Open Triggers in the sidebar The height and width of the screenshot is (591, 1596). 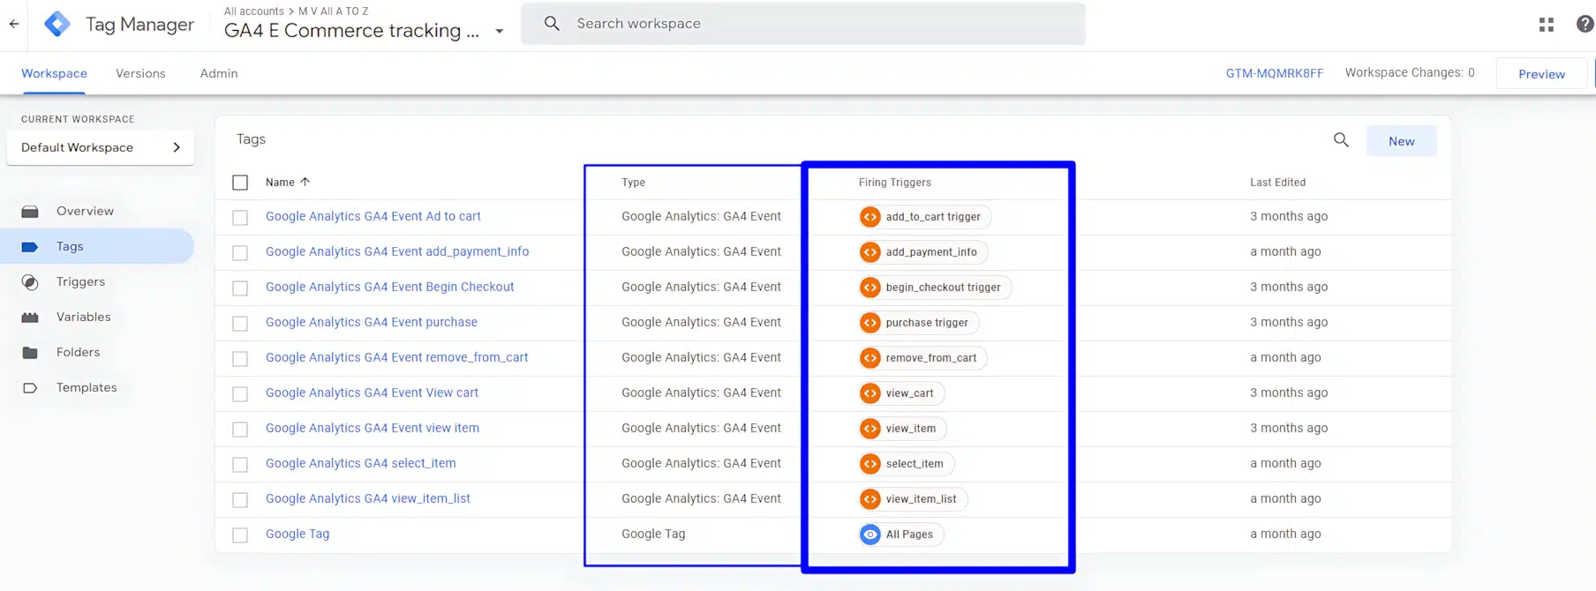[x=80, y=281]
